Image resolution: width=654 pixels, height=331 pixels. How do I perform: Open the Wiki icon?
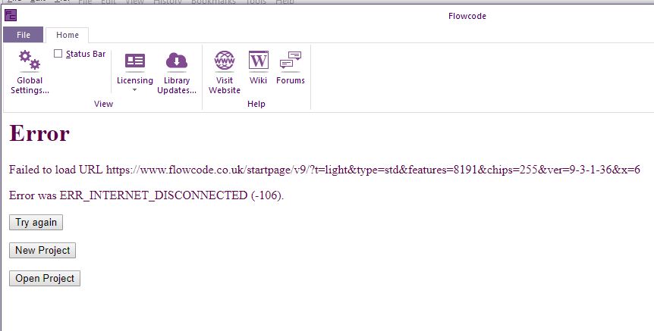(258, 61)
